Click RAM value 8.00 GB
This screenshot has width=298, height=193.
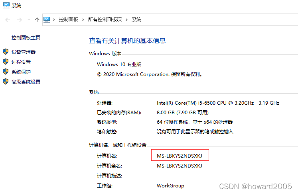[183, 113]
